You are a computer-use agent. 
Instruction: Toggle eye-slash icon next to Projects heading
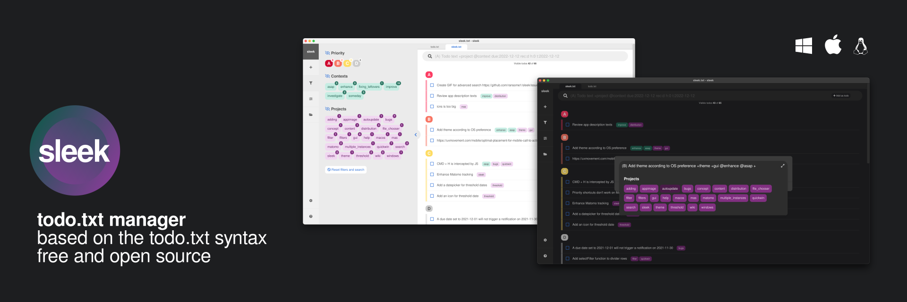pos(327,109)
